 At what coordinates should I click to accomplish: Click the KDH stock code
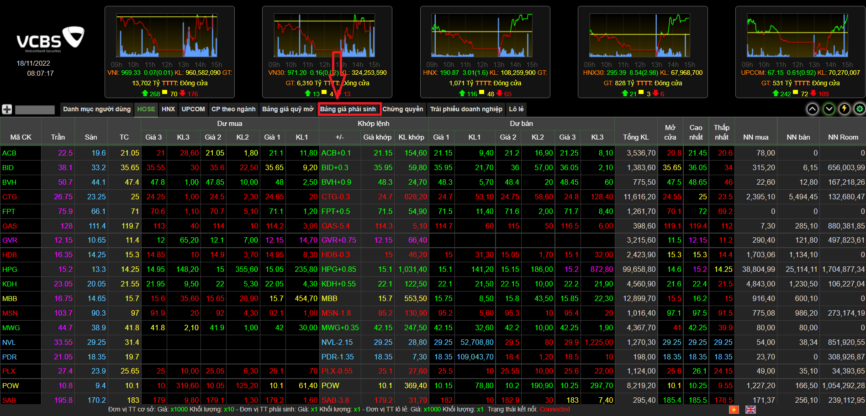10,284
